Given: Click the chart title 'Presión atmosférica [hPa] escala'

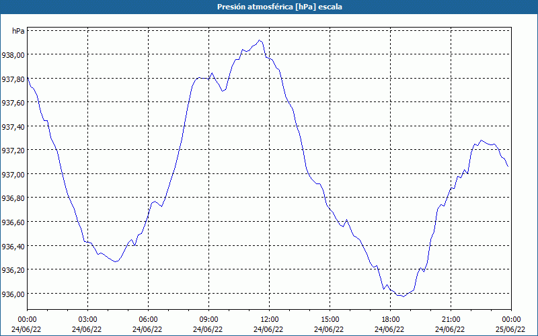Looking at the screenshot, I should click(280, 7).
